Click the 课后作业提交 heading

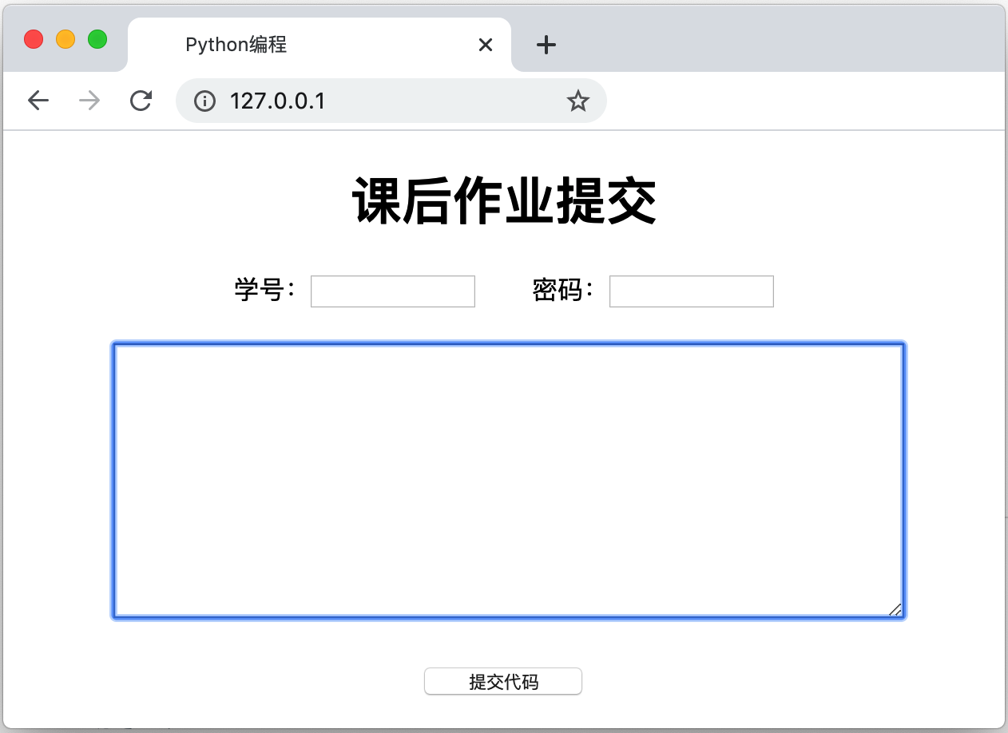(504, 202)
